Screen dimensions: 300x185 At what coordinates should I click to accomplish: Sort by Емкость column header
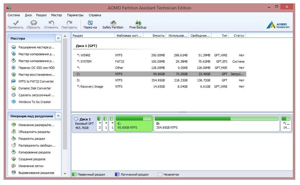click(155, 35)
